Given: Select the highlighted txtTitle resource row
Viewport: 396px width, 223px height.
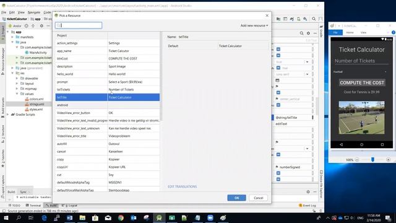Looking at the screenshot, I should coord(108,97).
